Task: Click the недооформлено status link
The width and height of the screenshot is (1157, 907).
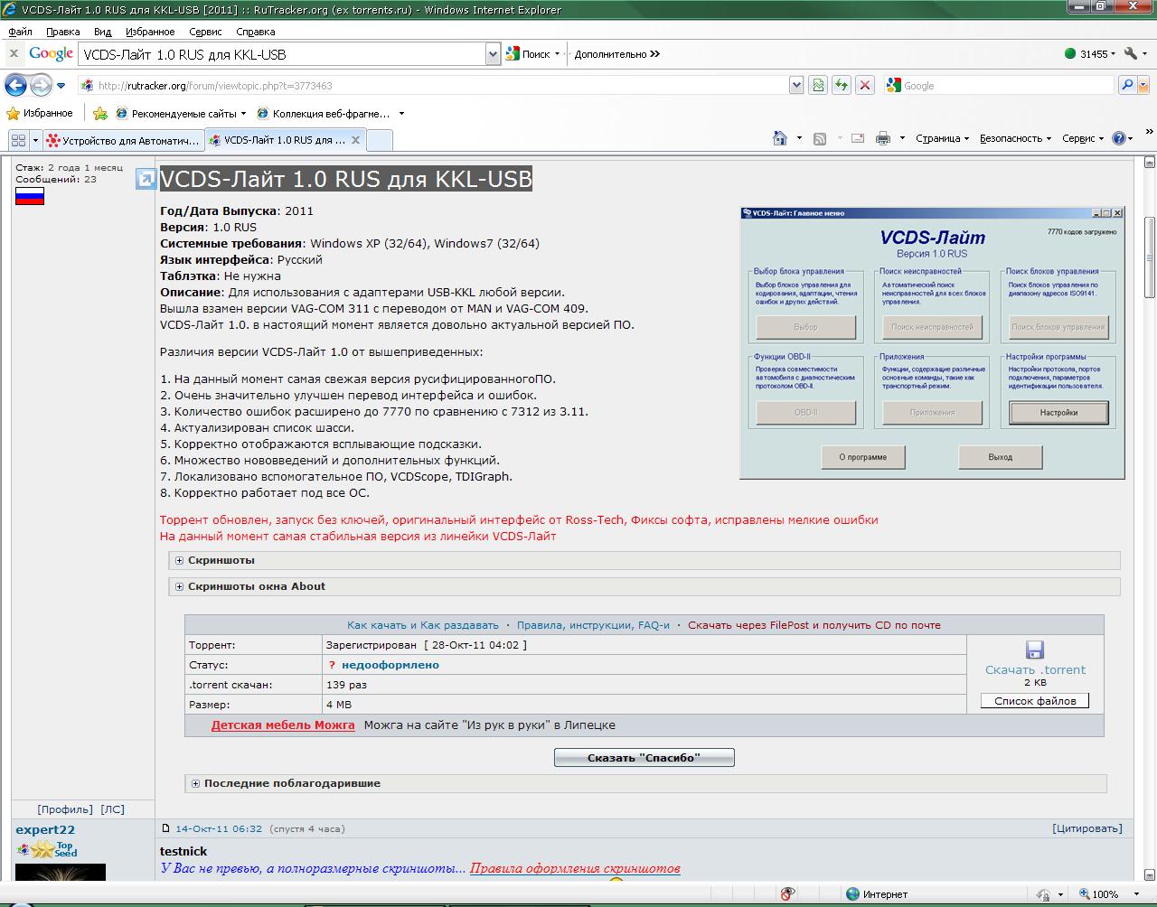Action: pyautogui.click(x=390, y=665)
